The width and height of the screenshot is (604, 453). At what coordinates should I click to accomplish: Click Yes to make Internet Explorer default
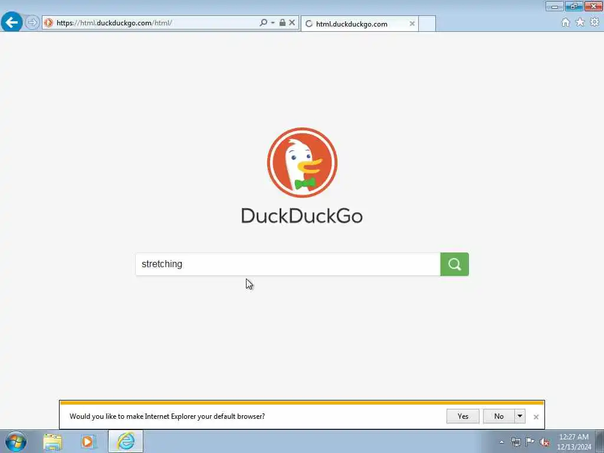point(462,416)
